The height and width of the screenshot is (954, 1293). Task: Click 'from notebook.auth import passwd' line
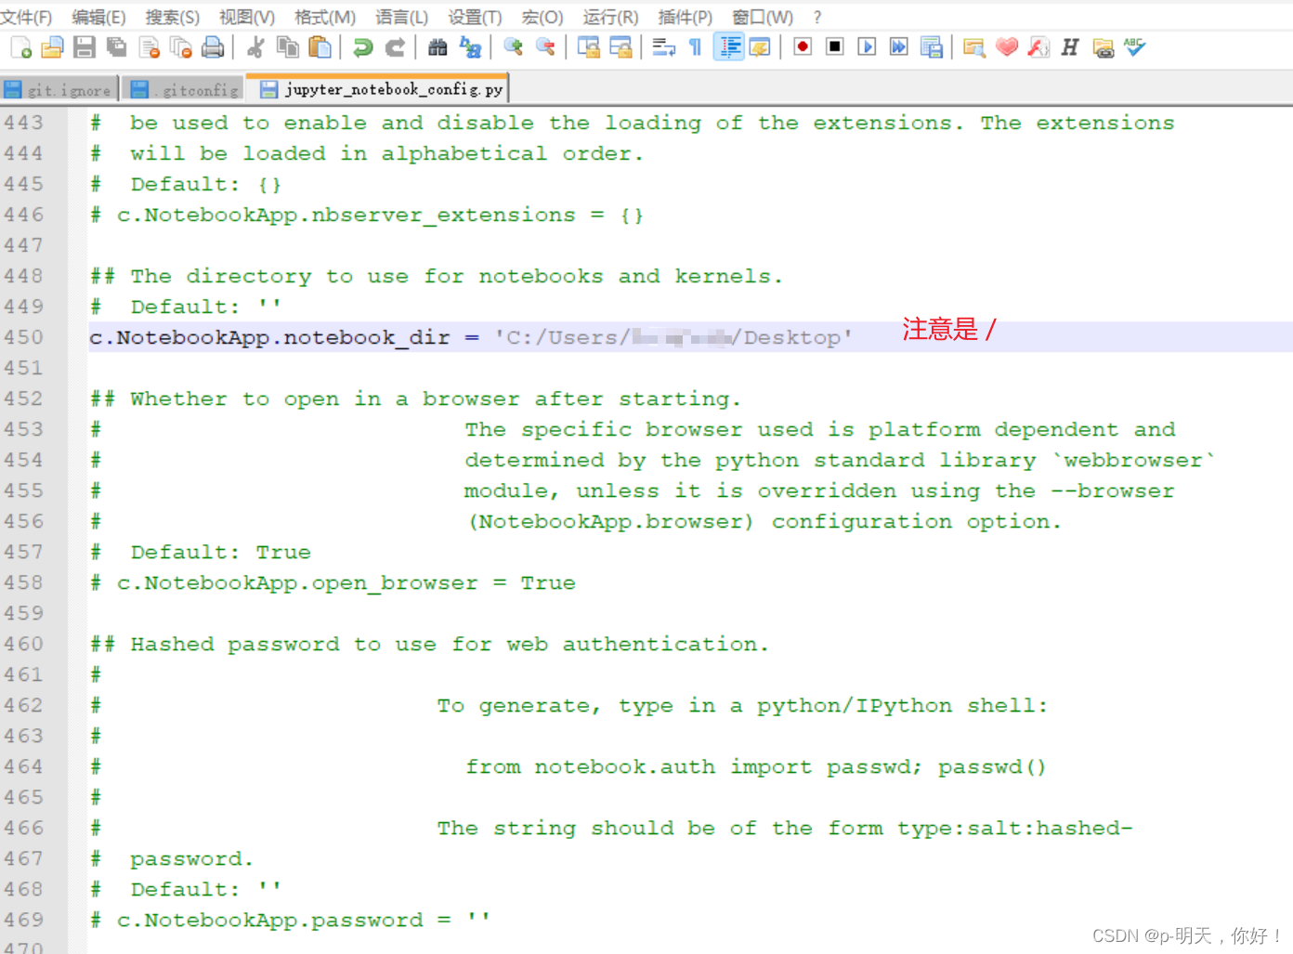pyautogui.click(x=755, y=766)
